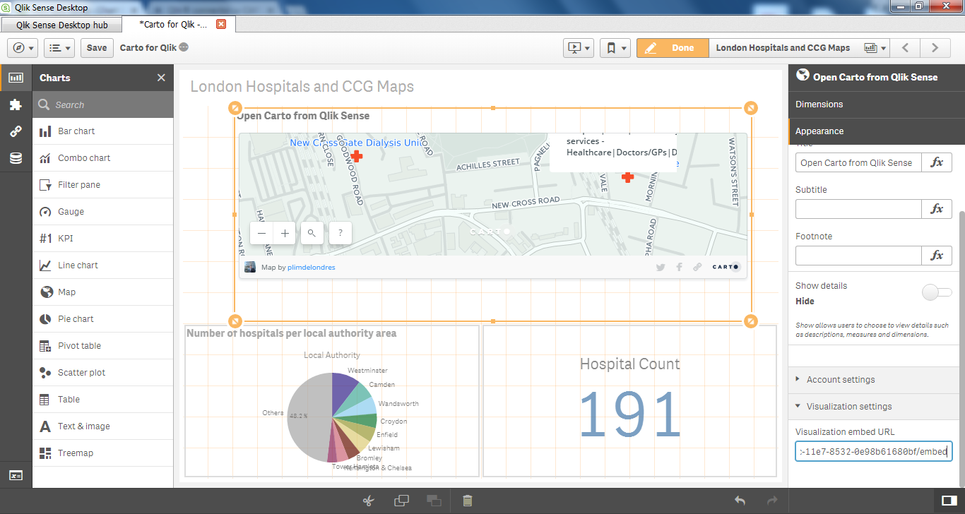965x514 pixels.
Task: Go to the previous sheet
Action: [905, 48]
